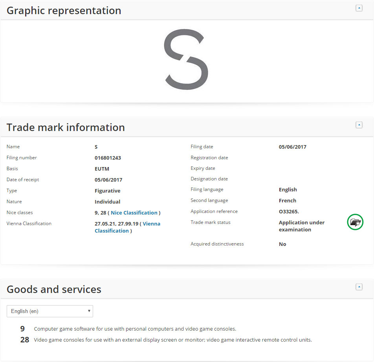Open the English (en) language dropdown

(50, 311)
